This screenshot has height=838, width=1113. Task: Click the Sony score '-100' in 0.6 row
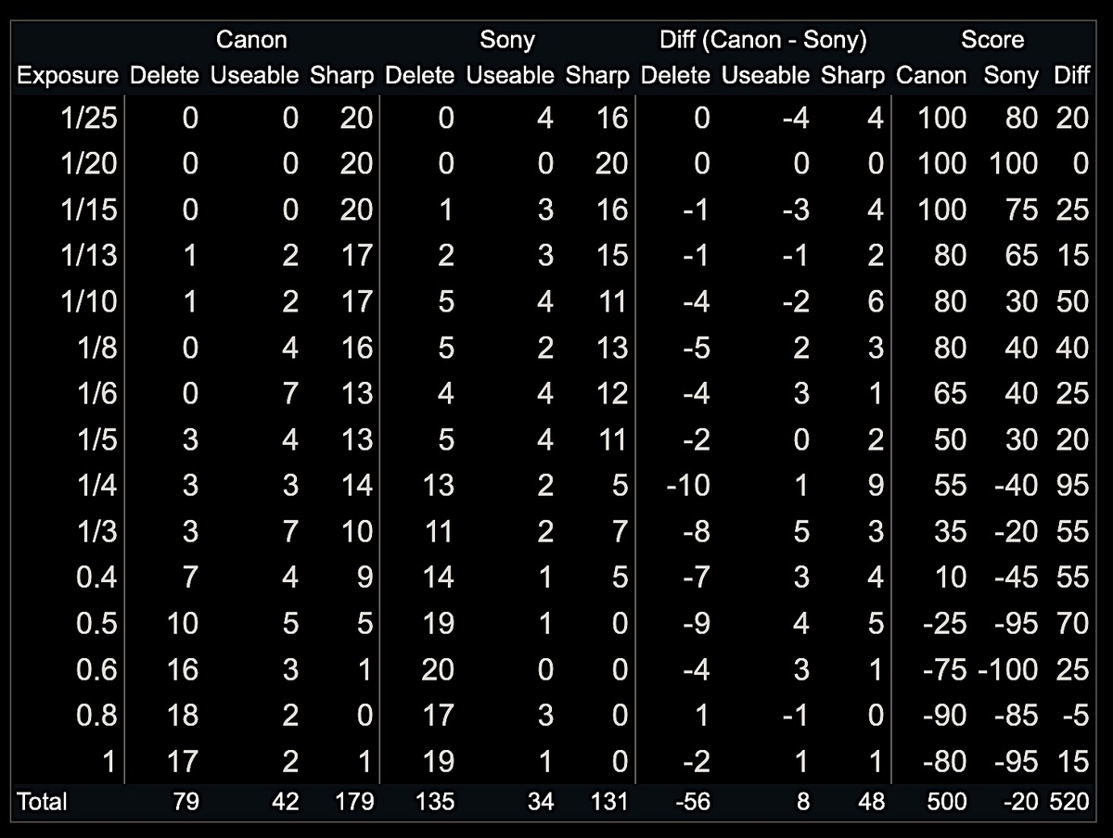click(x=1007, y=669)
